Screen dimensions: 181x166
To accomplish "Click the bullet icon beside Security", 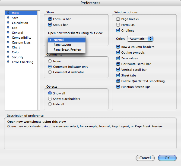I will click(8, 57).
